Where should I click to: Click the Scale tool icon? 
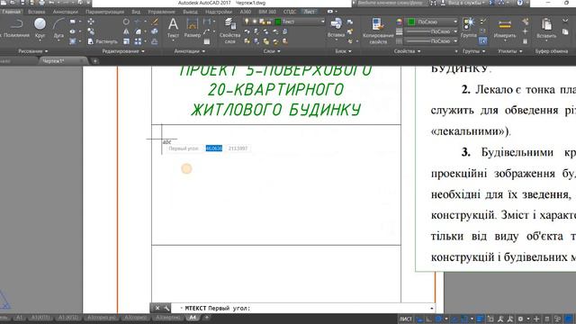tap(126, 41)
